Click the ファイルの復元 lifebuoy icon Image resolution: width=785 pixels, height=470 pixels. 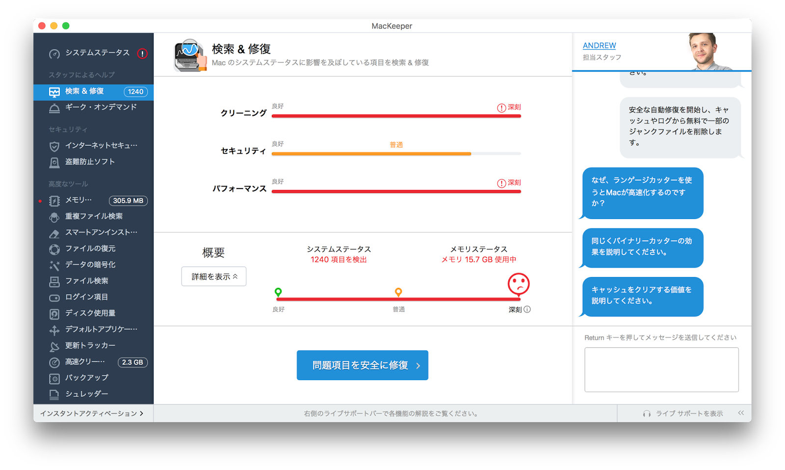click(x=54, y=249)
